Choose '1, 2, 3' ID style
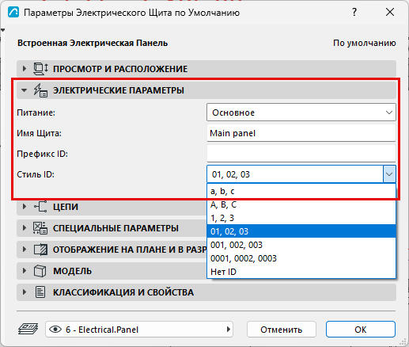Viewport: 409px width, 347px height. tap(301, 218)
